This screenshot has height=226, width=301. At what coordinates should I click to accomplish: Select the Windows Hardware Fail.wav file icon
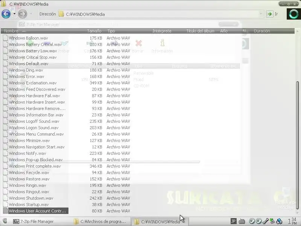(5, 96)
